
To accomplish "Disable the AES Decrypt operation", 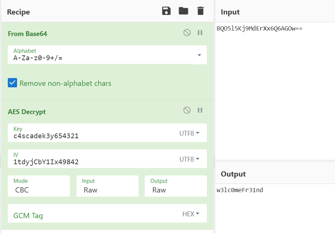I will click(x=187, y=110).
